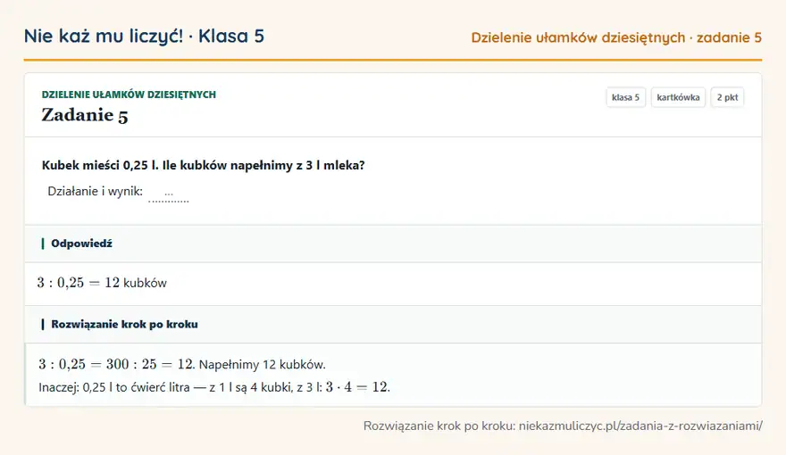The image size is (786, 455).
Task: Click the green 'DZIELENIE UŁAMKÓW DZIESIĘTNYCH' category label
Action: click(x=129, y=95)
